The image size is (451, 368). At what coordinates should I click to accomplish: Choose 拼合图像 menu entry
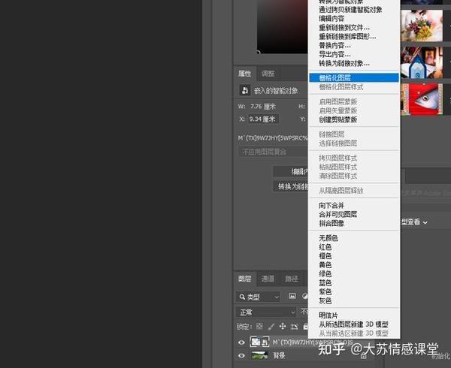pos(354,223)
